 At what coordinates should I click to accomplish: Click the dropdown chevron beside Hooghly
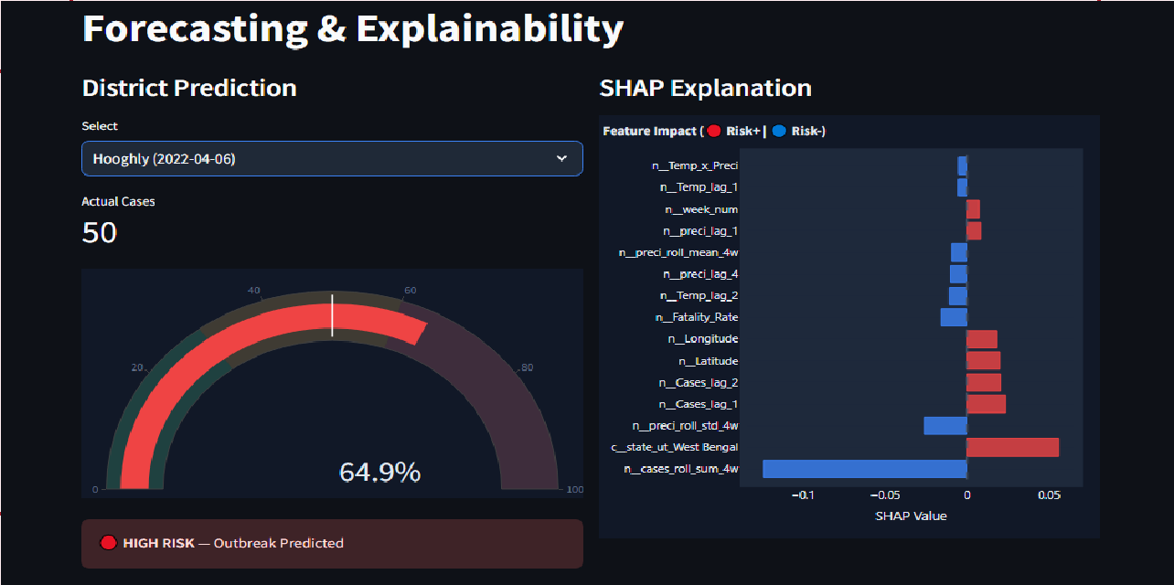click(x=561, y=158)
